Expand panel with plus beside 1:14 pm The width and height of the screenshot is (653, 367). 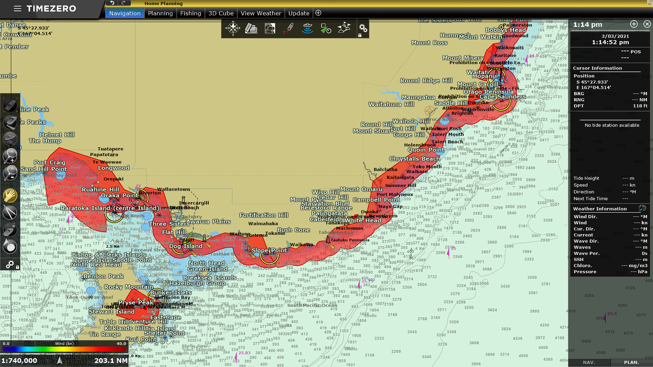coord(634,24)
